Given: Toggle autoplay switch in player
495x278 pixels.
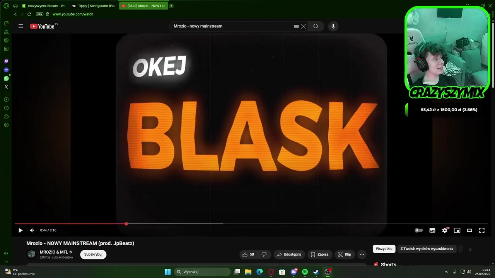Looking at the screenshot, I should [x=419, y=231].
